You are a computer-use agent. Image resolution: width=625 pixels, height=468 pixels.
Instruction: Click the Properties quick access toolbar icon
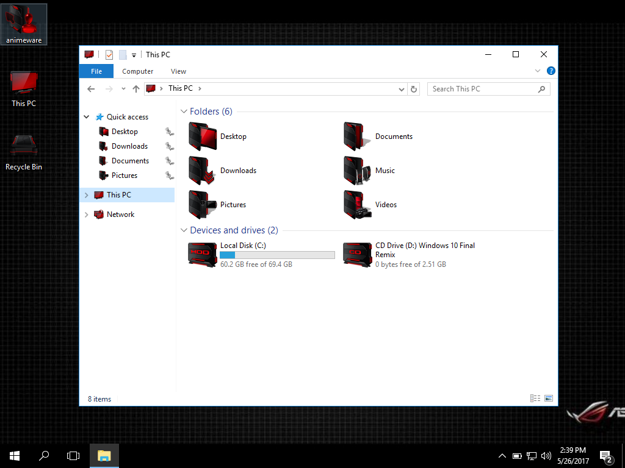[109, 55]
